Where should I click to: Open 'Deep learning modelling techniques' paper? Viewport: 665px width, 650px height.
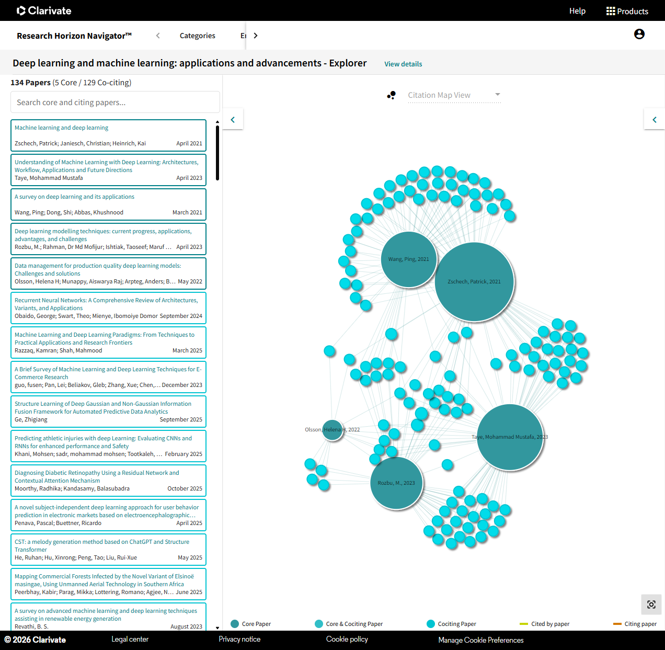108,239
